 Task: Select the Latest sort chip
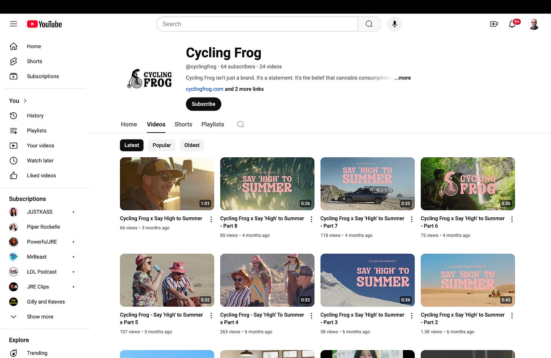click(x=132, y=145)
